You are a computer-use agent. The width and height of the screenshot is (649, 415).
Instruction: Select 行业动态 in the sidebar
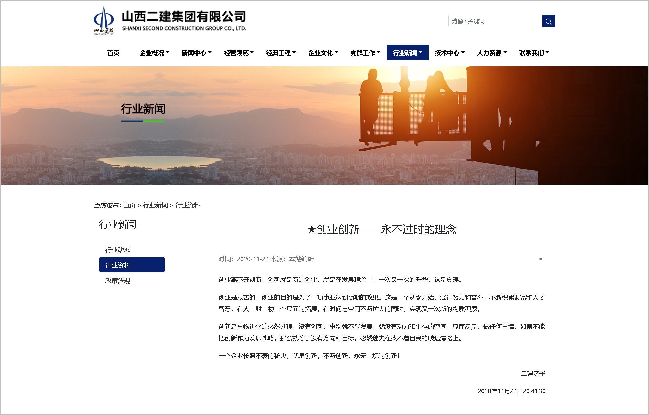click(x=118, y=250)
